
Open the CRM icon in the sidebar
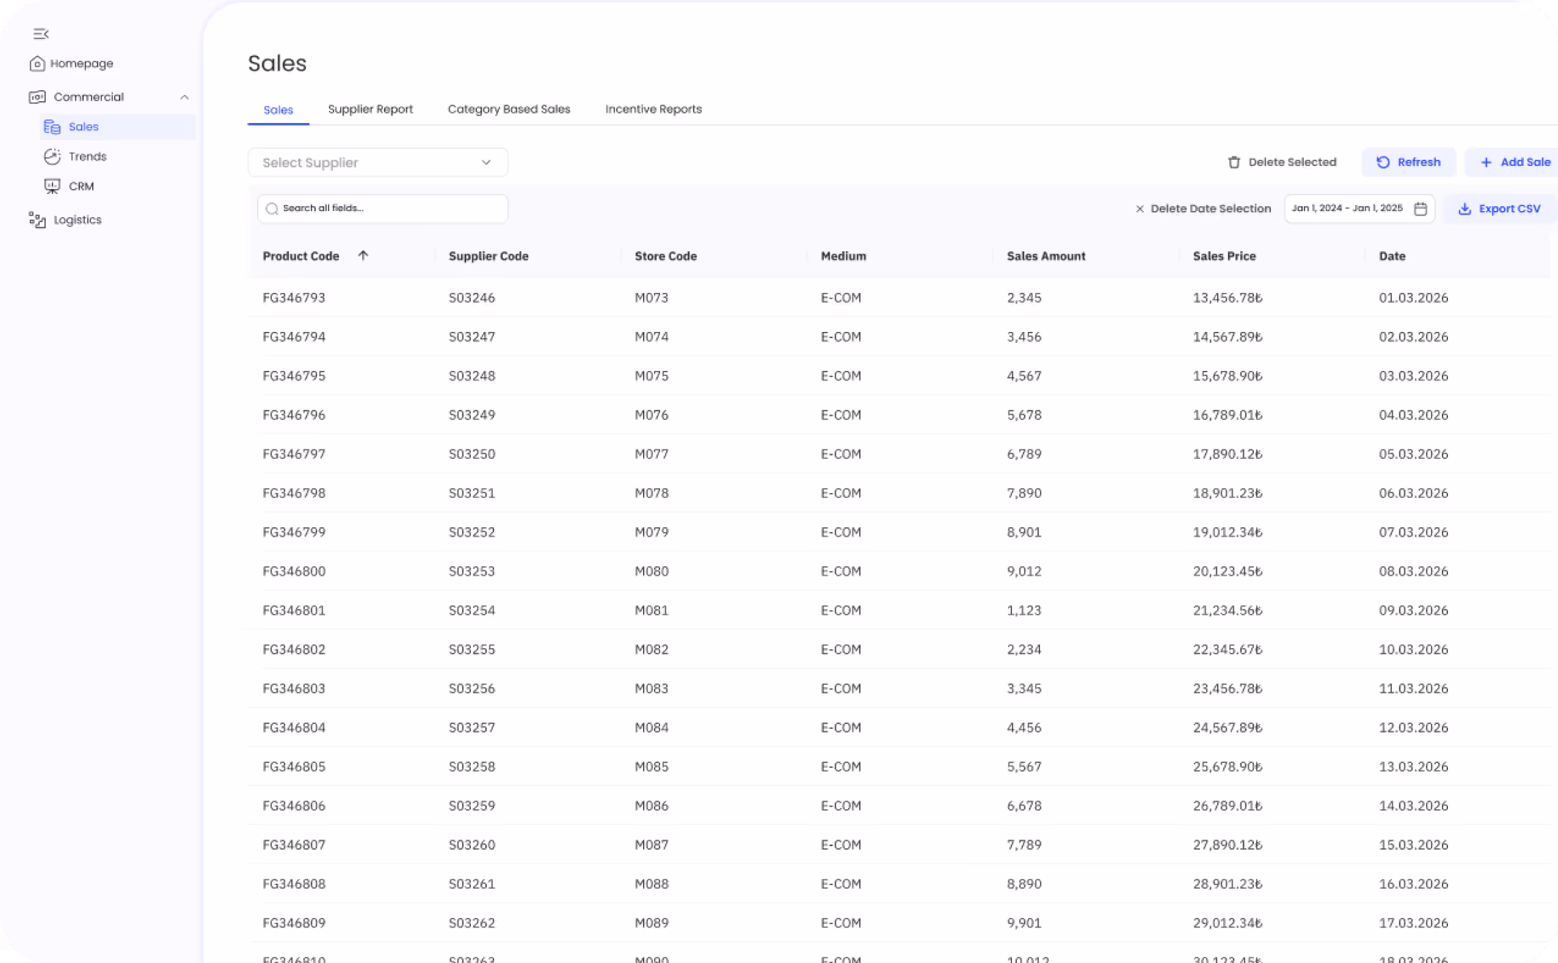coord(51,186)
